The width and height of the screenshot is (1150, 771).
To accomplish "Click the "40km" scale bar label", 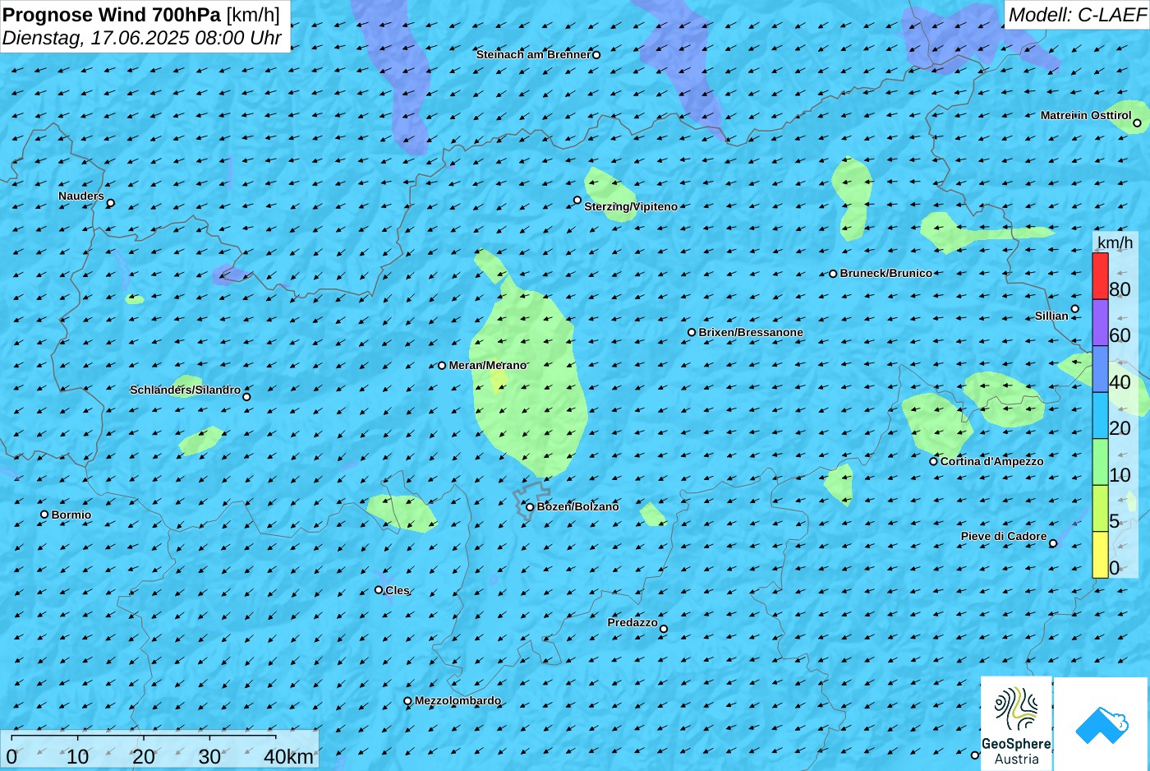I will tap(288, 757).
